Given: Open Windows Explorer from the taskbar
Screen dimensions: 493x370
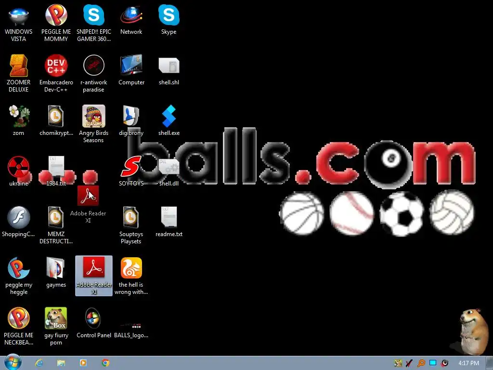Looking at the screenshot, I should click(61, 363).
